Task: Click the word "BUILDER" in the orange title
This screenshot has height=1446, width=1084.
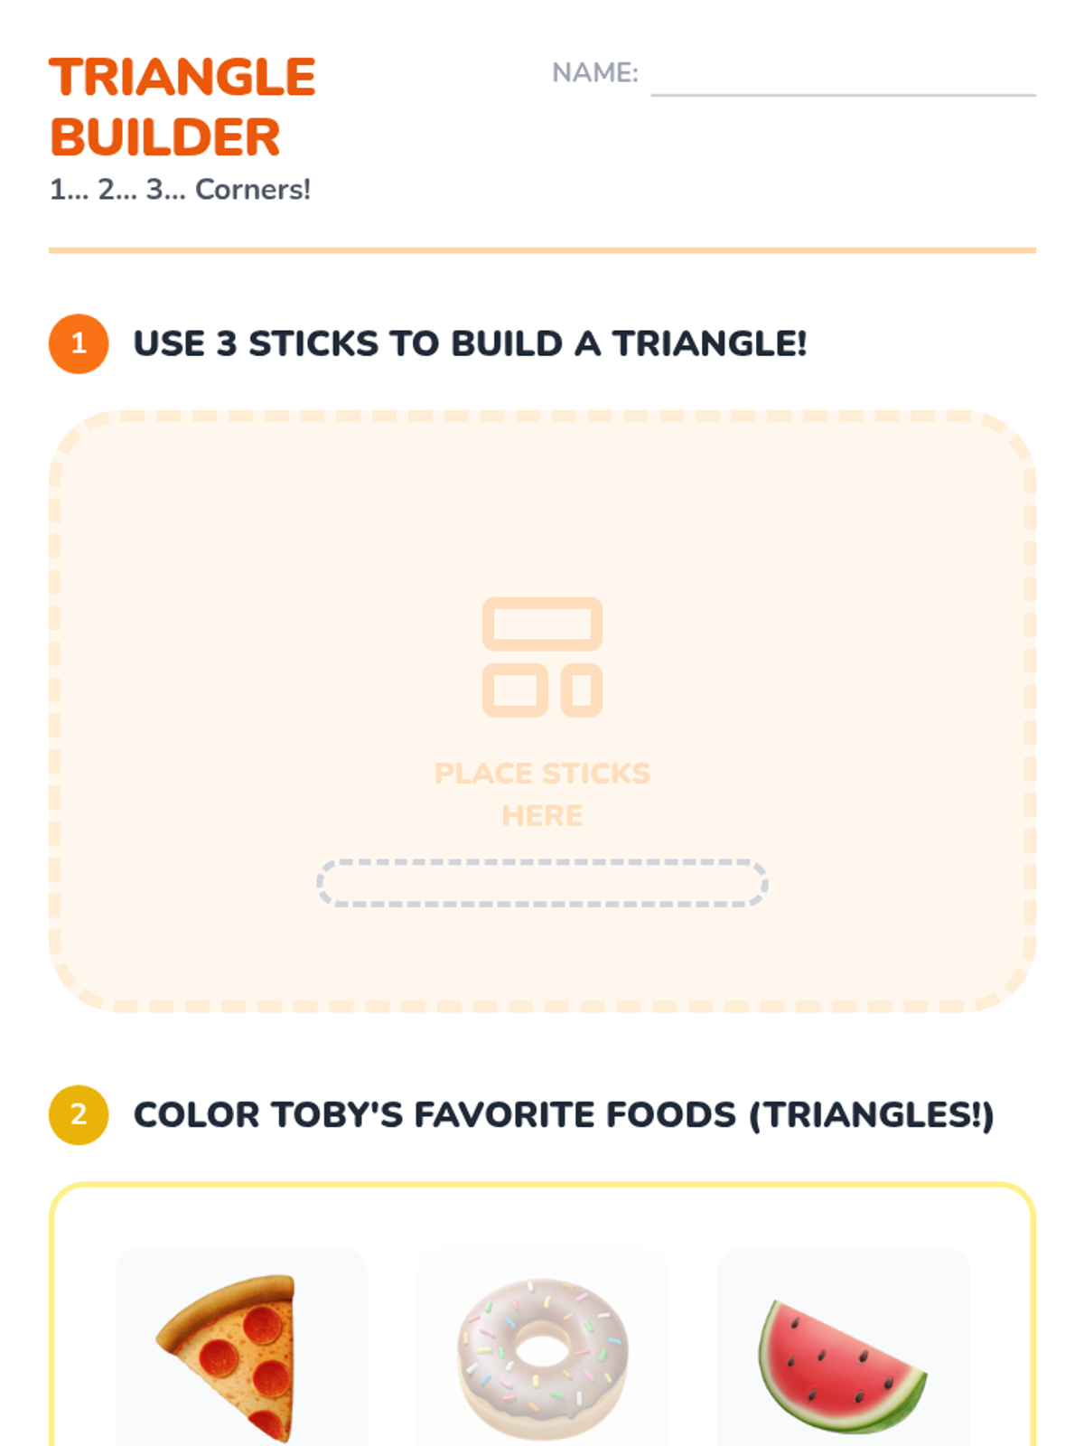Action: coord(165,137)
